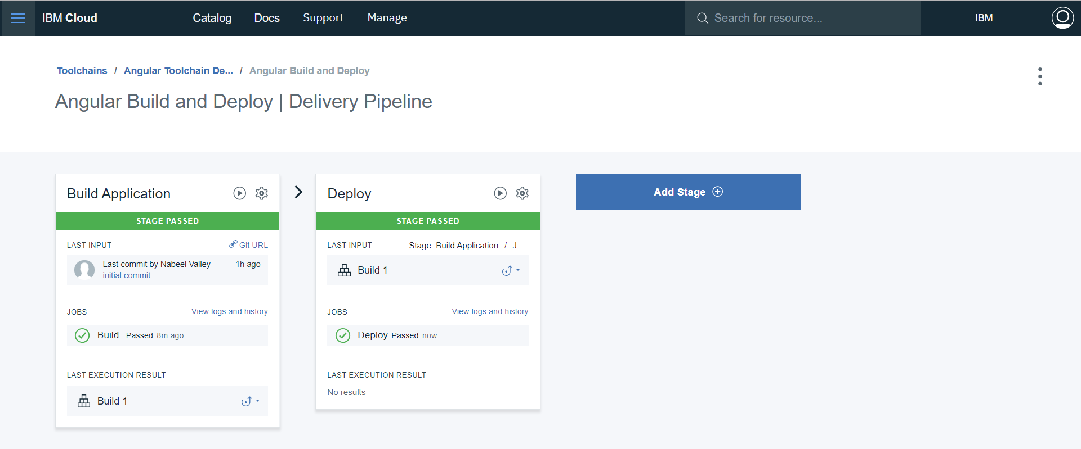The height and width of the screenshot is (449, 1081).
Task: Click the Build job passed check icon
Action: click(82, 335)
